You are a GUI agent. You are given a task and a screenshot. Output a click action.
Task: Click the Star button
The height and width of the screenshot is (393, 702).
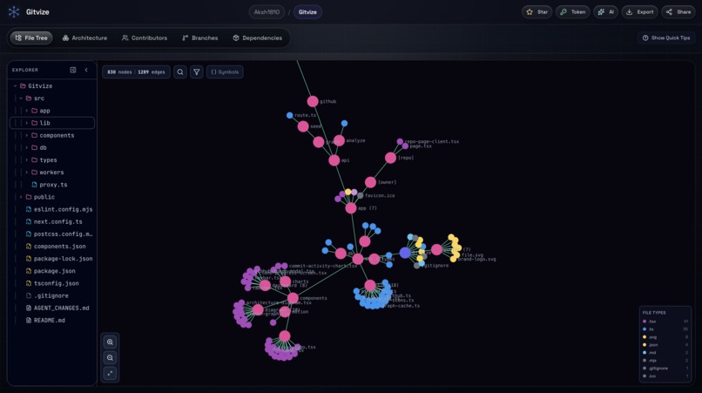(x=537, y=12)
